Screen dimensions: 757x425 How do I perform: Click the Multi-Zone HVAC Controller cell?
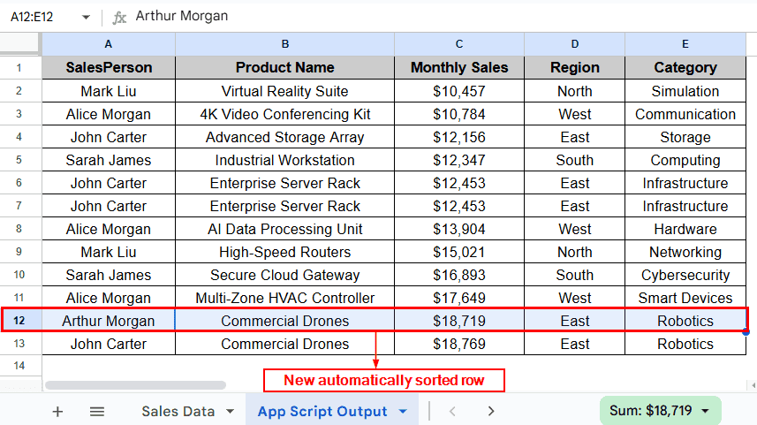(x=284, y=298)
